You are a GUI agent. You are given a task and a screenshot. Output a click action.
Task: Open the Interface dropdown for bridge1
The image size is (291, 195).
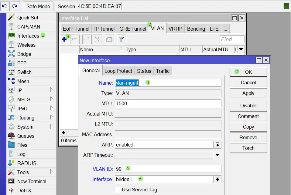pyautogui.click(x=217, y=180)
